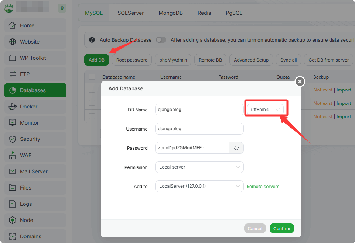Click the Auto Backup info icon

click(x=92, y=40)
